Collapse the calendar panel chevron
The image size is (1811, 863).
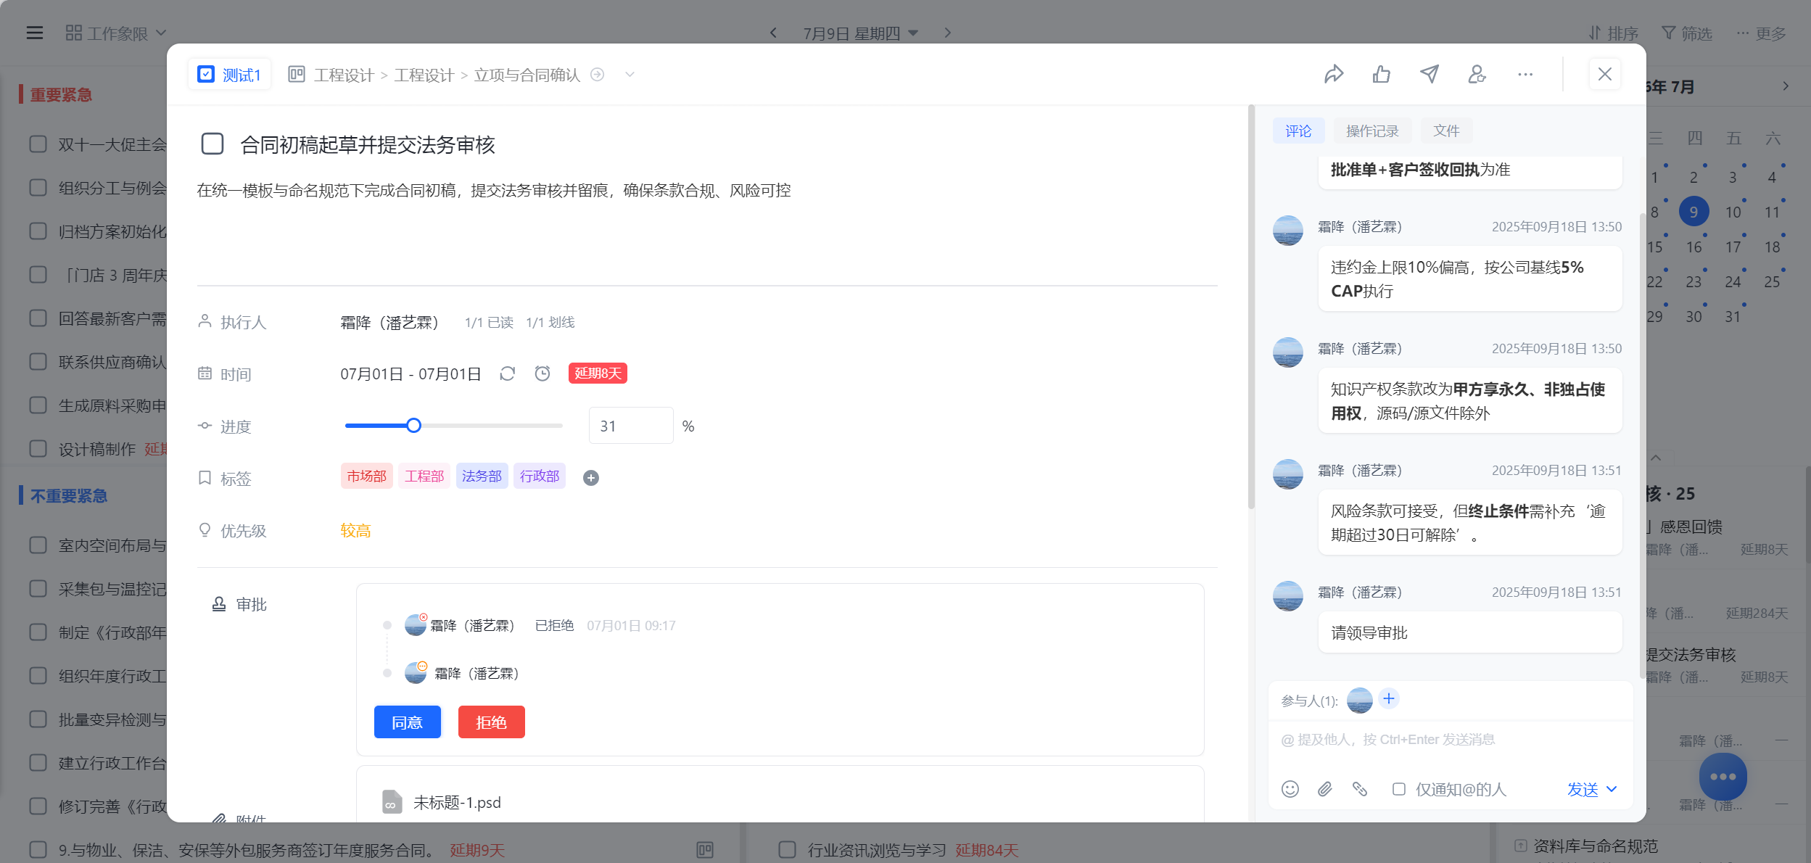(x=1656, y=458)
